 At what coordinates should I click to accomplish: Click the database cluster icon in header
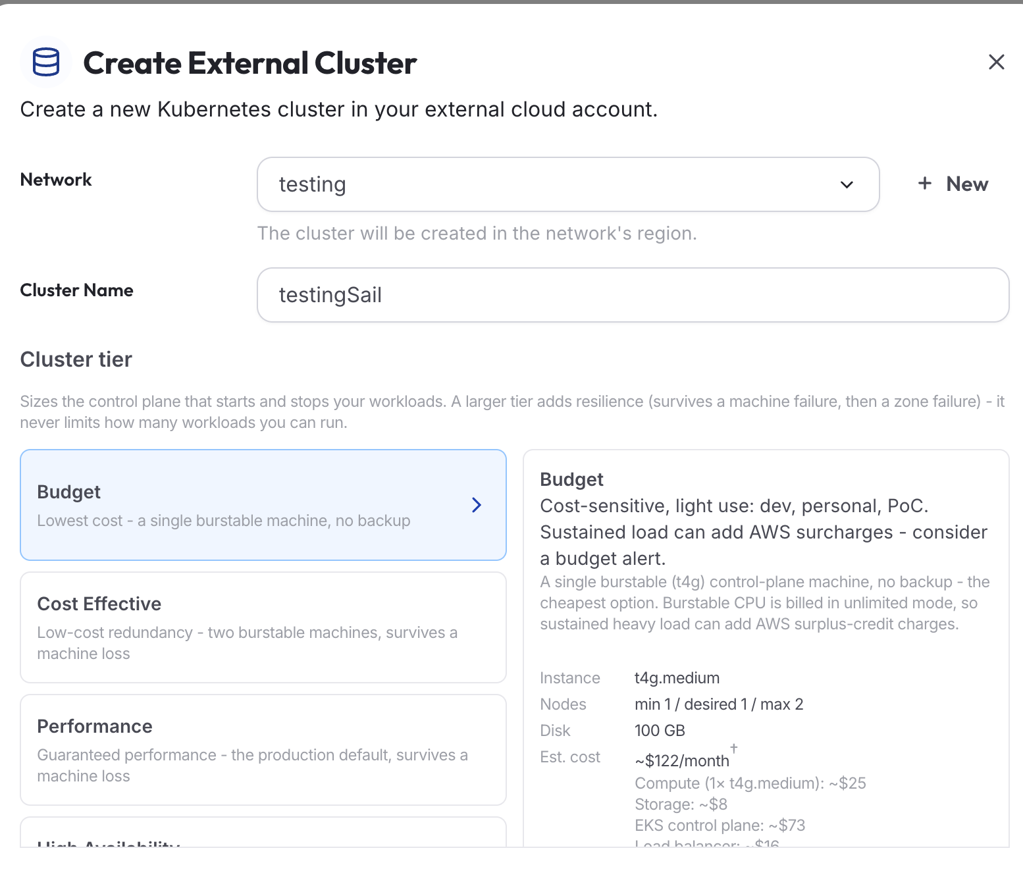[x=46, y=63]
